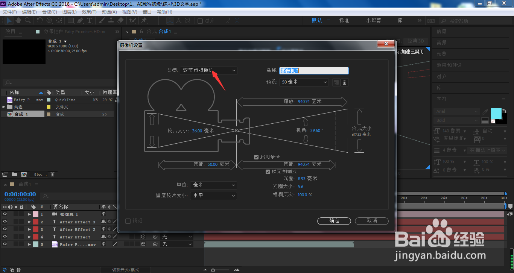Image resolution: width=514 pixels, height=273 pixels.
Task: Select the Zoom magnifier tool
Action: [28, 20]
